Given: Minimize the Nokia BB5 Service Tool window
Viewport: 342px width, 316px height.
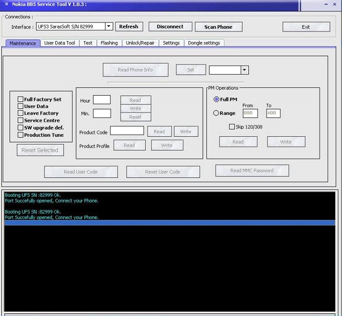Looking at the screenshot, I should click(326, 4).
